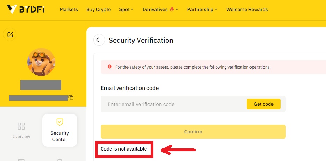Screen dimensions: 326x161
Task: Open the Markets menu item
Action: coord(69,9)
